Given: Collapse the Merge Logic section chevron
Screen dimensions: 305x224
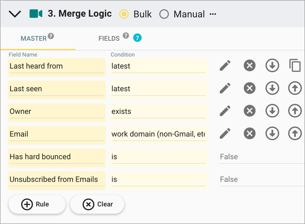Looking at the screenshot, I should pyautogui.click(x=15, y=14).
